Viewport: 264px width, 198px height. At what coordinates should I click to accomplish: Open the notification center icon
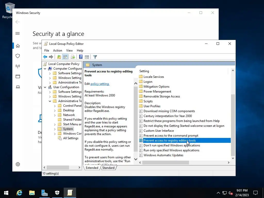tap(255, 193)
